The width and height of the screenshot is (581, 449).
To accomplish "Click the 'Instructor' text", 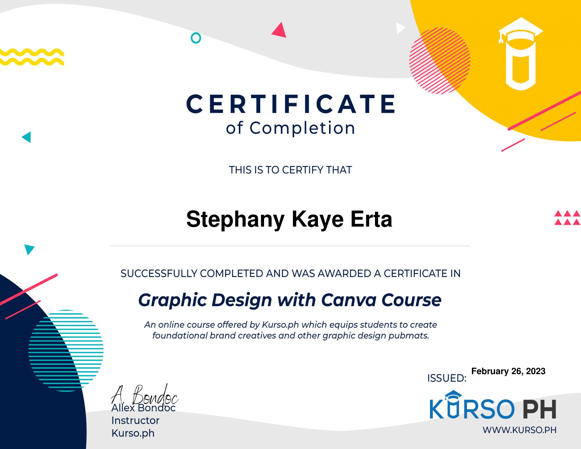I will 135,420.
